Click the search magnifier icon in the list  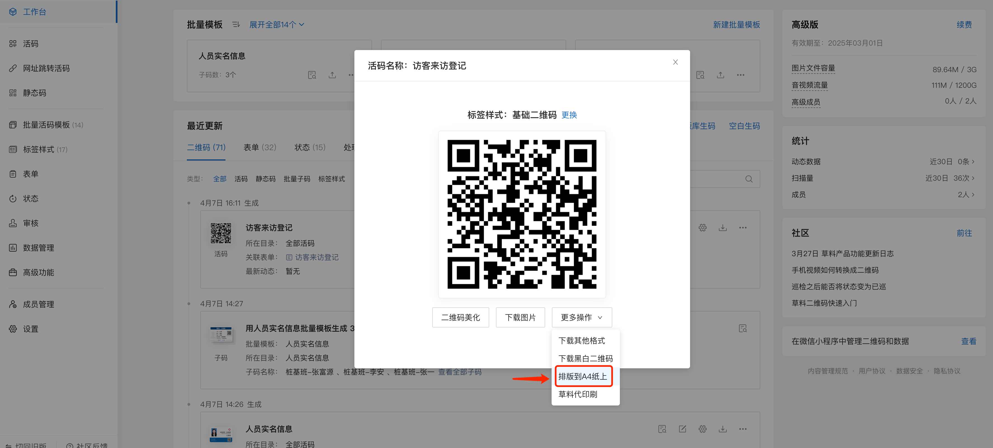click(x=749, y=179)
